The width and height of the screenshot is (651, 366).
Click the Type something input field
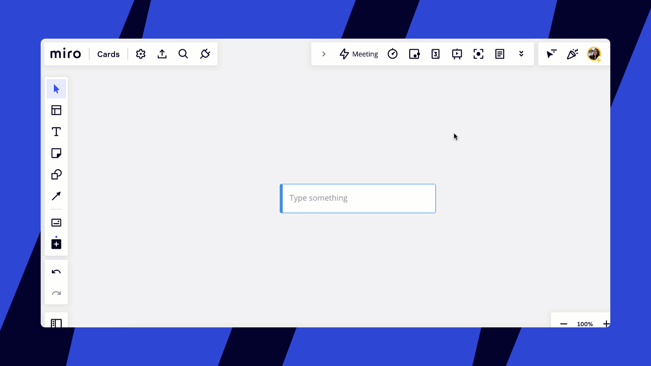coord(358,198)
